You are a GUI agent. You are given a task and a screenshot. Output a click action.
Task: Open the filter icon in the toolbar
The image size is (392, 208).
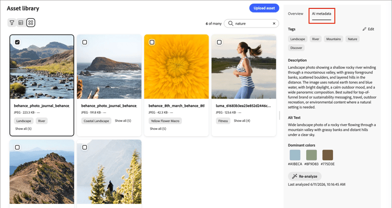11,23
